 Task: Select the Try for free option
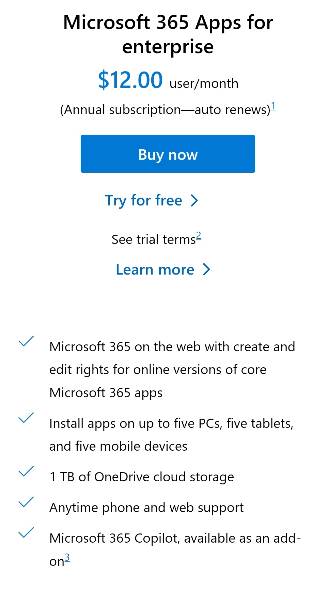point(144,201)
